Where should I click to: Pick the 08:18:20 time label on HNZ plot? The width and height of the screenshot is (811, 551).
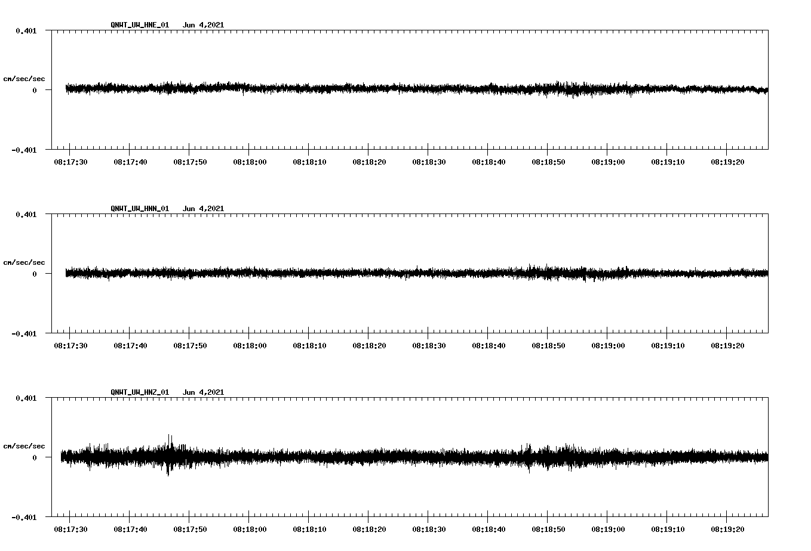[x=369, y=530]
